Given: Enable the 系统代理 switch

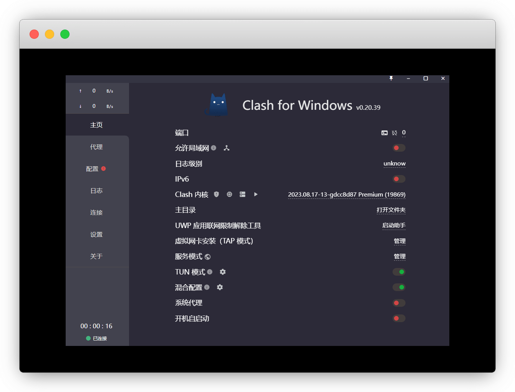Looking at the screenshot, I should click(399, 303).
